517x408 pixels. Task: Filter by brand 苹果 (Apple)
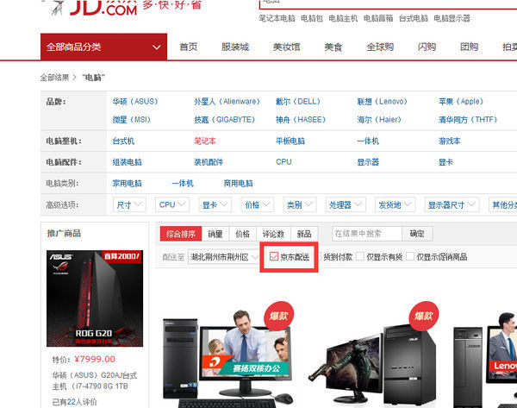click(x=461, y=101)
